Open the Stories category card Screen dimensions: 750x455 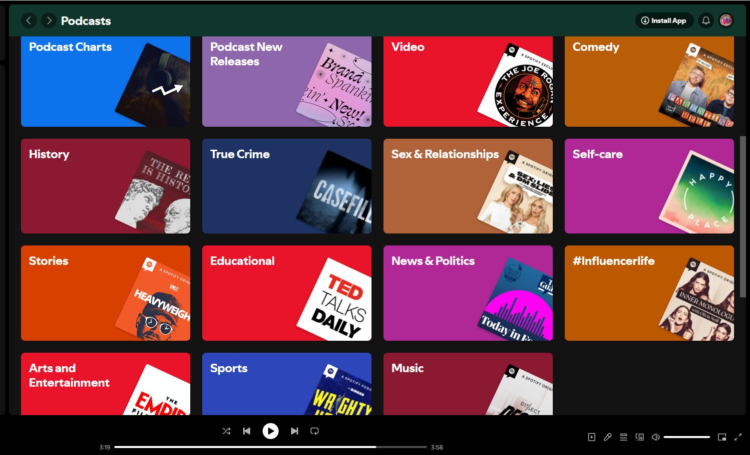[105, 293]
